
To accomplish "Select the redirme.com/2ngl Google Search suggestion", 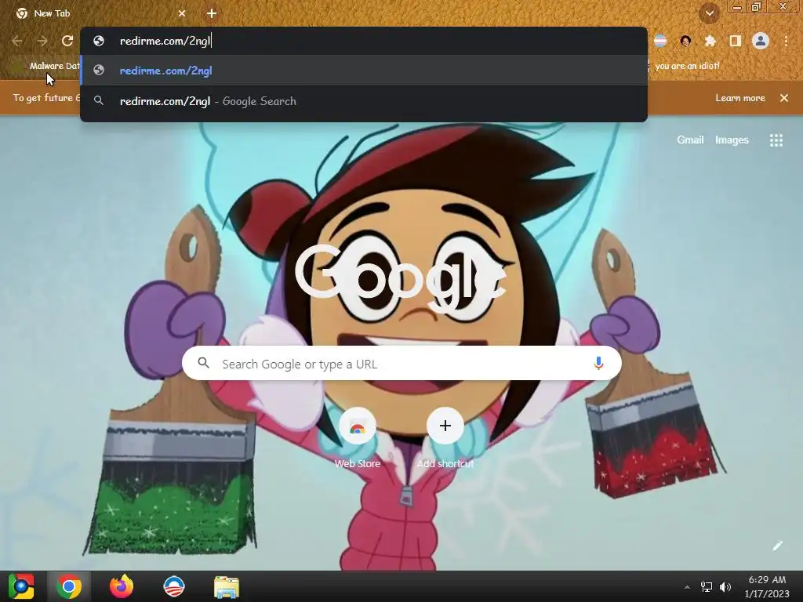I will 364,101.
